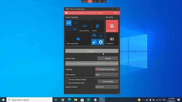Close the floating recording toolbar
The height and width of the screenshot is (102, 182).
coord(104,1)
